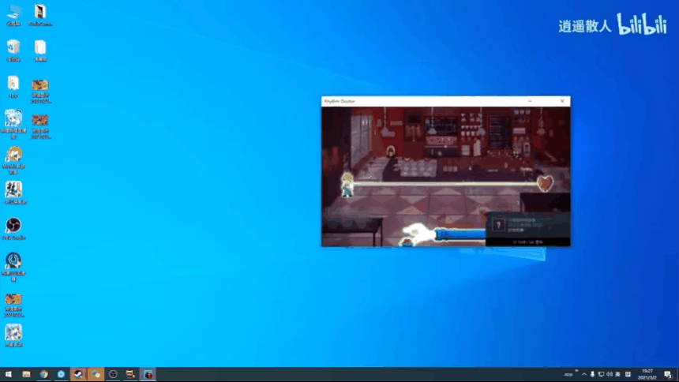Click the nurse character in Rhythm Doctor
This screenshot has width=679, height=382.
click(x=347, y=184)
